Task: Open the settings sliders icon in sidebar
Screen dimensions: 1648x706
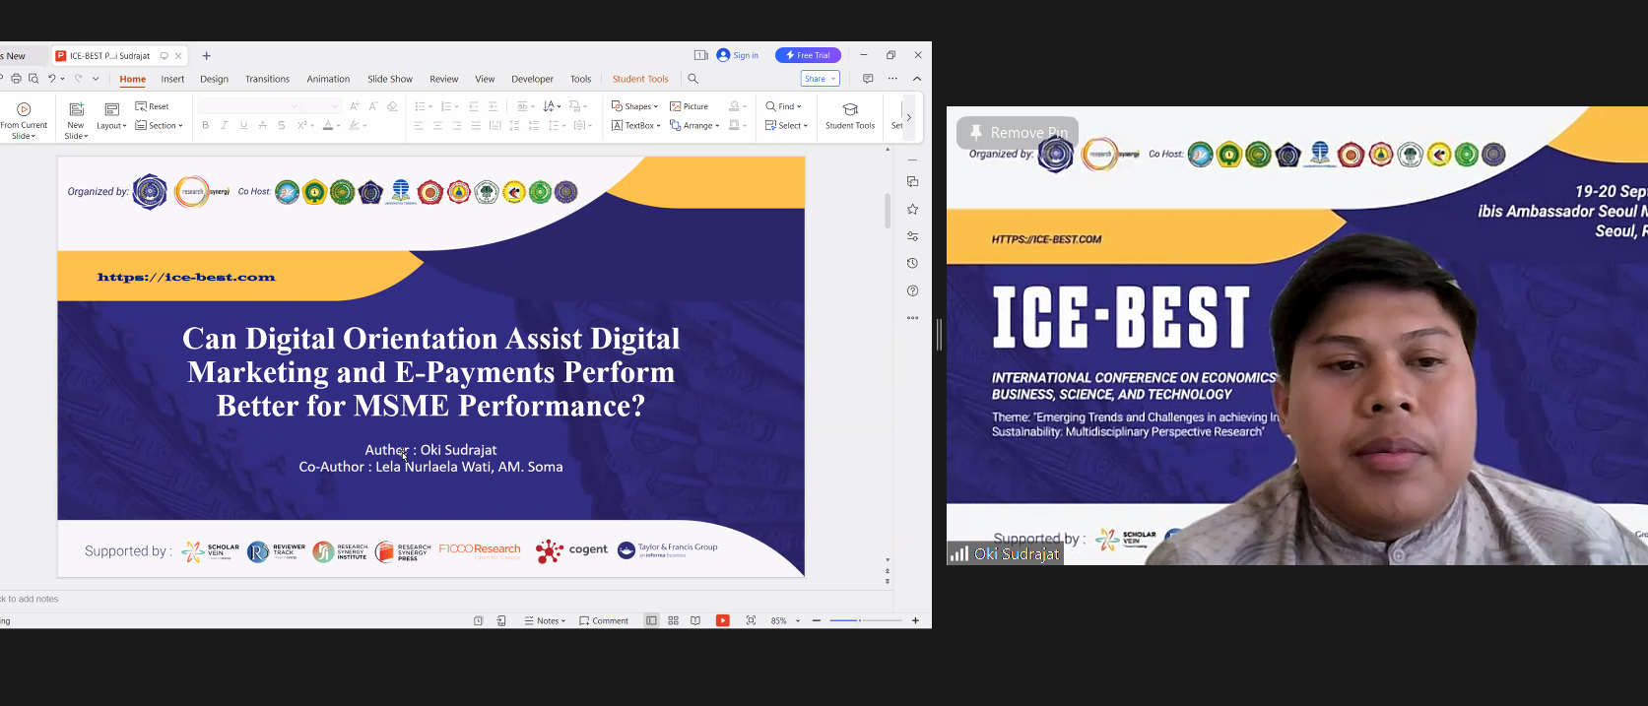Action: click(913, 236)
